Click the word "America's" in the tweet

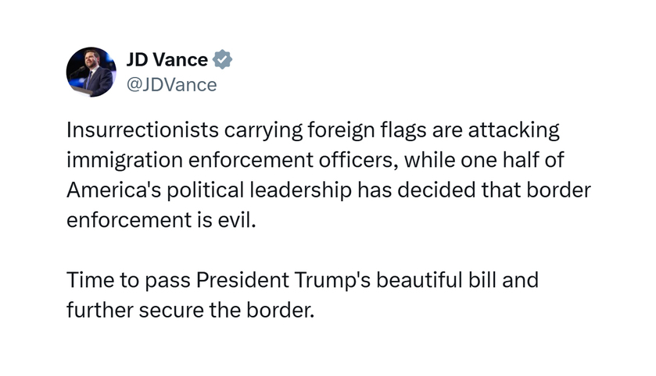pos(113,190)
